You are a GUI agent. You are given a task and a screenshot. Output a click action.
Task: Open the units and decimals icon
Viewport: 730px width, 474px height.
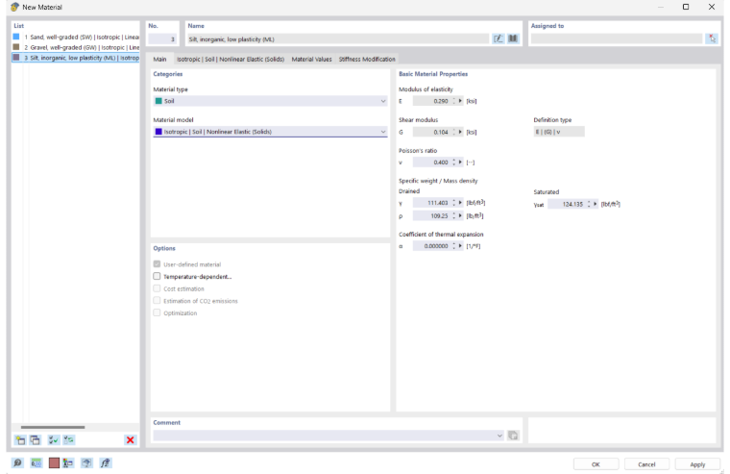point(36,462)
